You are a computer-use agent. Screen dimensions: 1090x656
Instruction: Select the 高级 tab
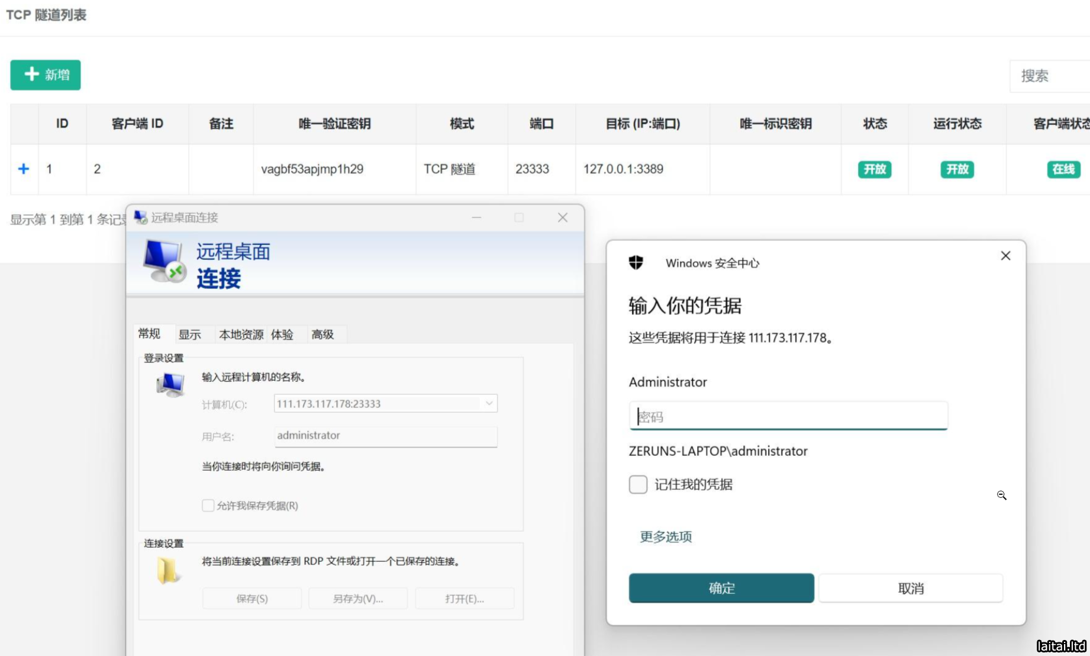(323, 335)
